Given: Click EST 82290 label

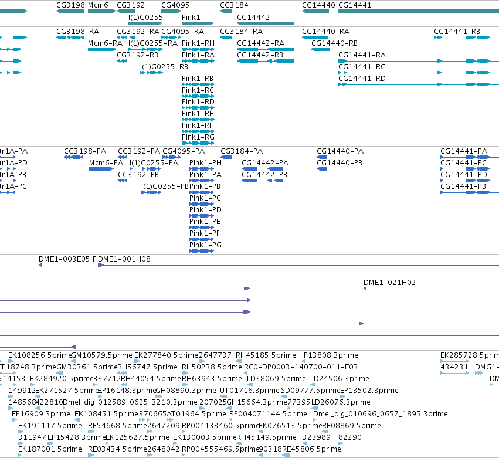Looking at the screenshot, I should tap(349, 437).
